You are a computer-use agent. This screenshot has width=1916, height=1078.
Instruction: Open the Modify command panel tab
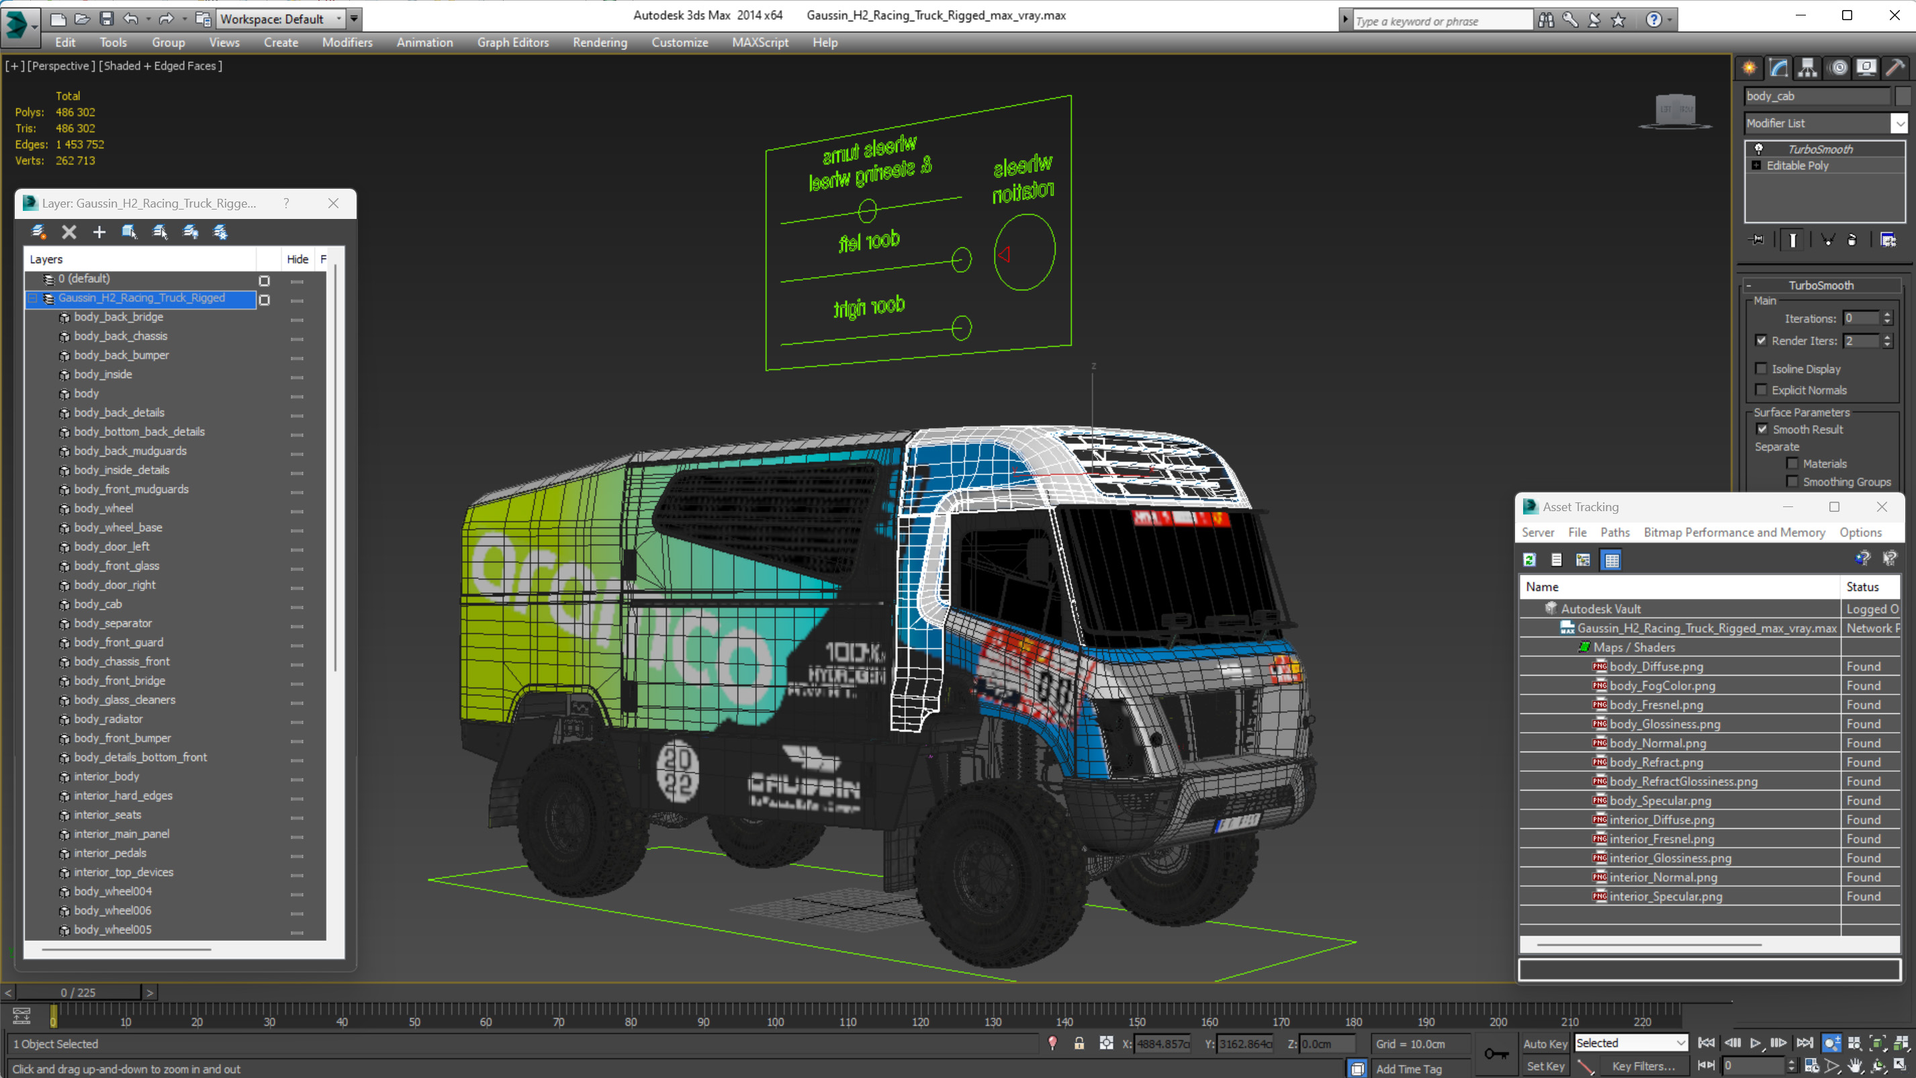point(1778,69)
